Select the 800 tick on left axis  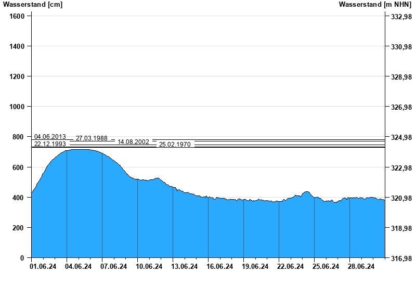pyautogui.click(x=19, y=137)
